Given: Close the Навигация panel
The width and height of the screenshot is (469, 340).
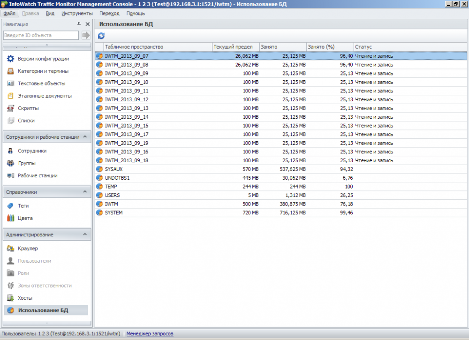Looking at the screenshot, I should (88, 24).
